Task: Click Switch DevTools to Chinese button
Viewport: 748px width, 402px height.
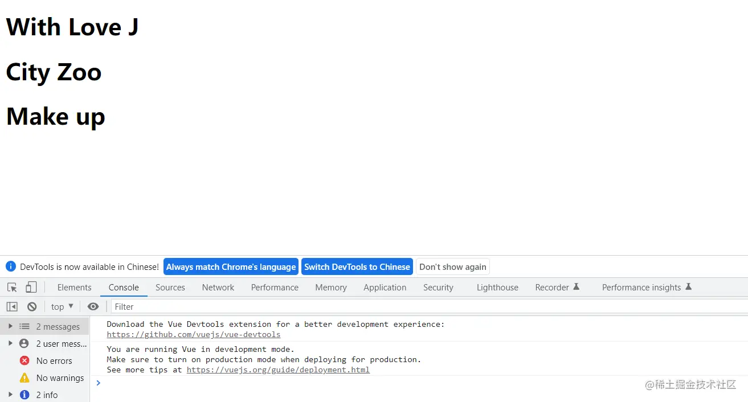Action: point(357,266)
